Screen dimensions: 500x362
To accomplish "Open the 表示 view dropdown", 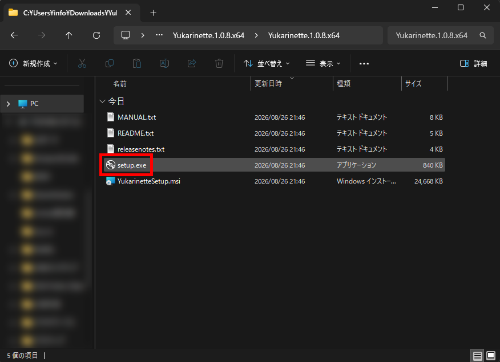I will click(323, 63).
